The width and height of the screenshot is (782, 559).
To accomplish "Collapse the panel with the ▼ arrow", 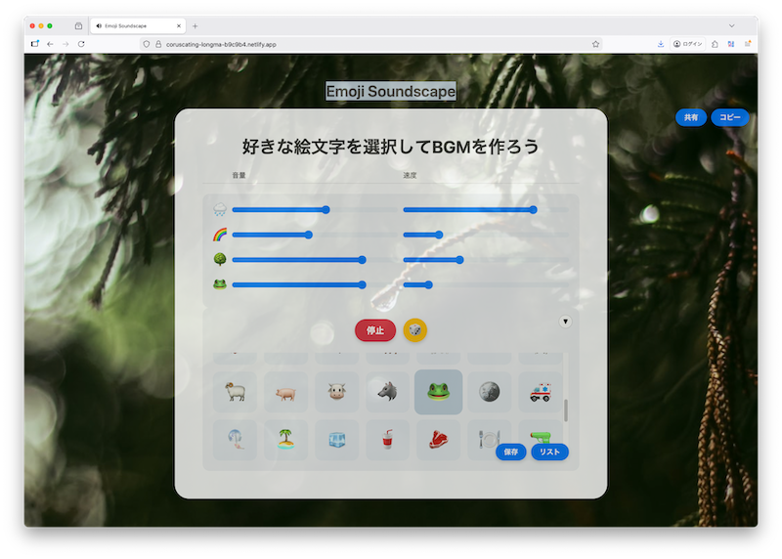I will (x=565, y=321).
